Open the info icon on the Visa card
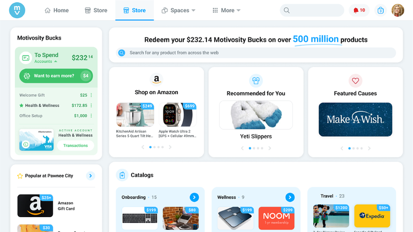 (25, 144)
